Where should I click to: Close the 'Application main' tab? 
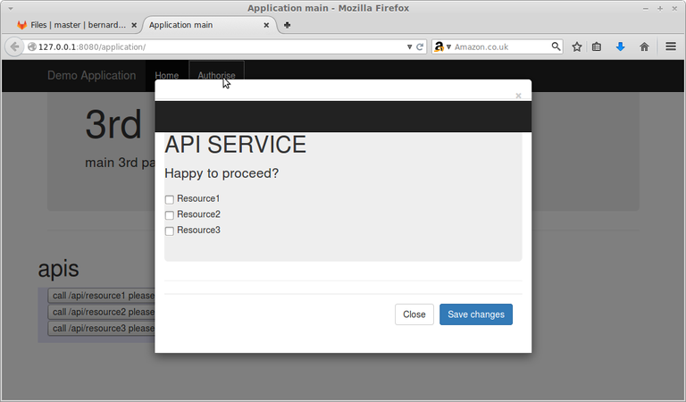(266, 25)
